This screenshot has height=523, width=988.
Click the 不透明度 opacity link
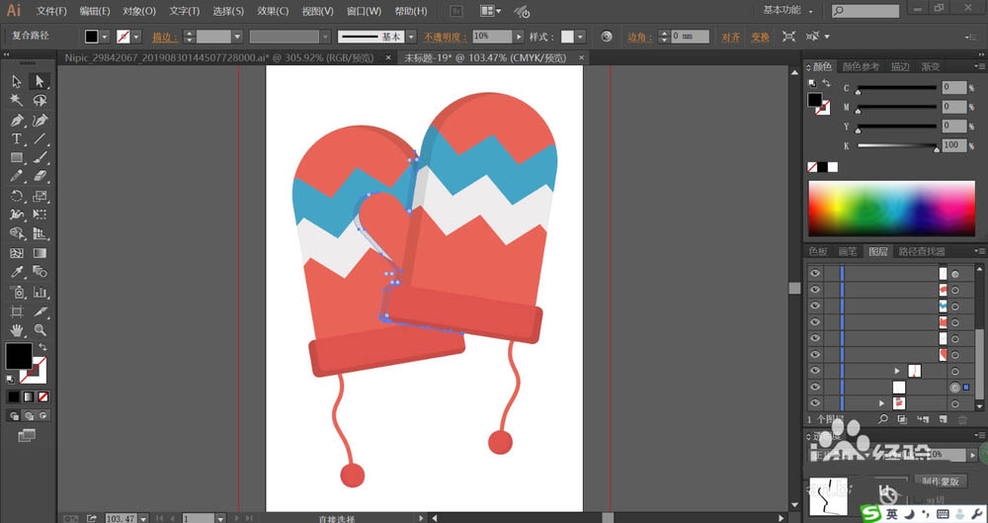pyautogui.click(x=446, y=38)
